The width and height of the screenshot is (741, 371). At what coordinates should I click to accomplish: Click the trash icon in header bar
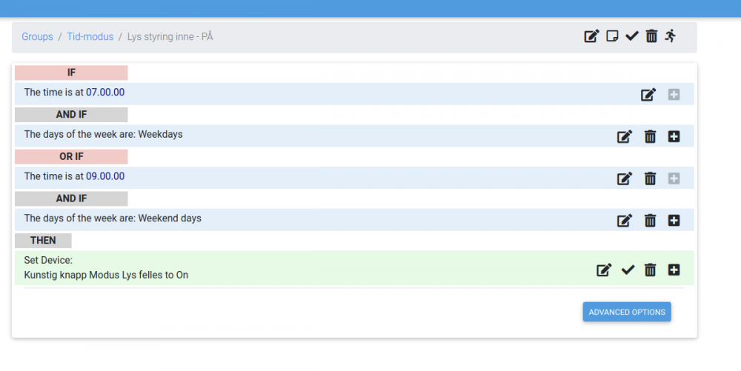[651, 36]
